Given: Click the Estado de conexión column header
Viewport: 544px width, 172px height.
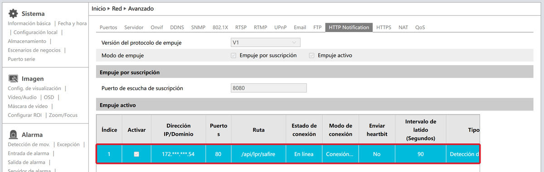Looking at the screenshot, I should [304, 130].
